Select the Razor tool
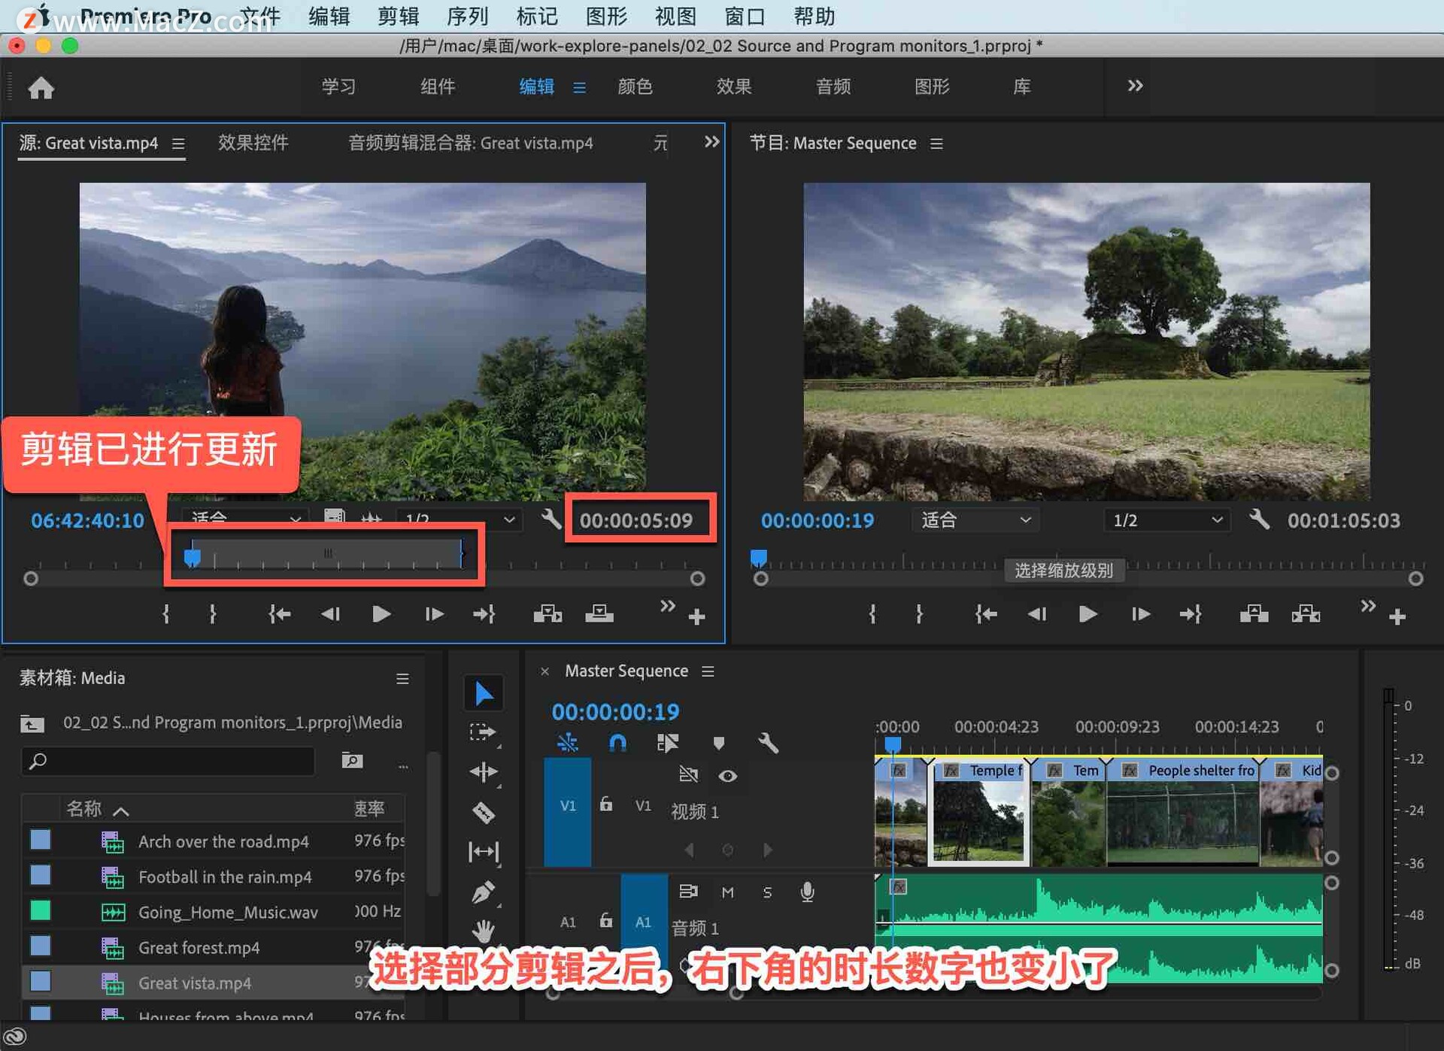The height and width of the screenshot is (1051, 1444). [484, 812]
